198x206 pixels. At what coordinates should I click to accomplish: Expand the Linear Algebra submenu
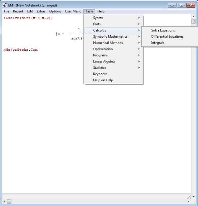tap(113, 62)
